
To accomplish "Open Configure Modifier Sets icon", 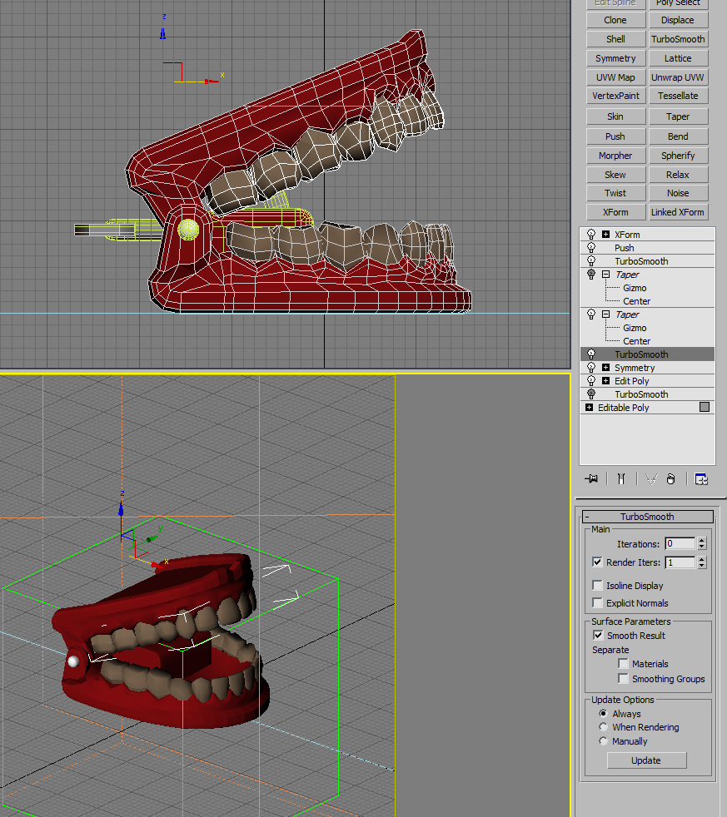I will point(701,479).
